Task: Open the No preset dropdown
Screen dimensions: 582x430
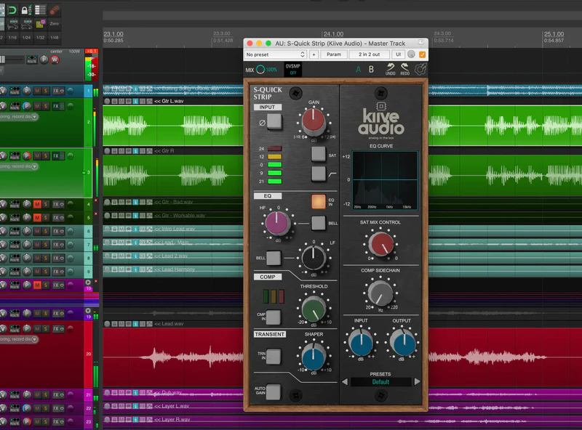Action: 275,54
